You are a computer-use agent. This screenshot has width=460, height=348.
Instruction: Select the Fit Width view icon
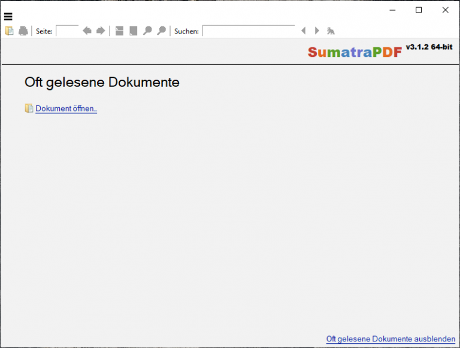click(120, 31)
